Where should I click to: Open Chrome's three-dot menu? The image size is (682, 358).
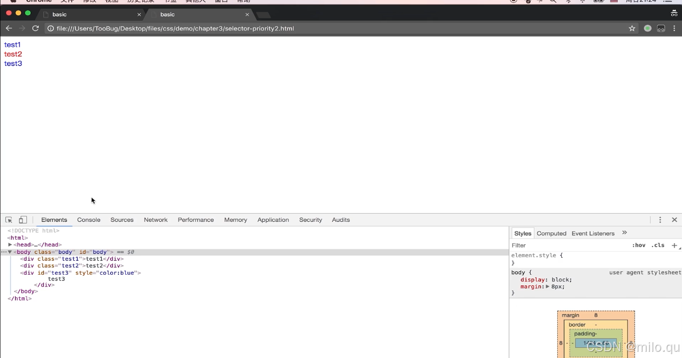[674, 28]
